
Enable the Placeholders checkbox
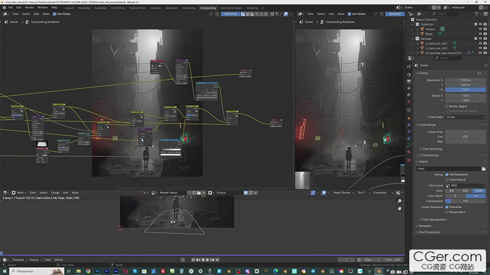point(447,212)
